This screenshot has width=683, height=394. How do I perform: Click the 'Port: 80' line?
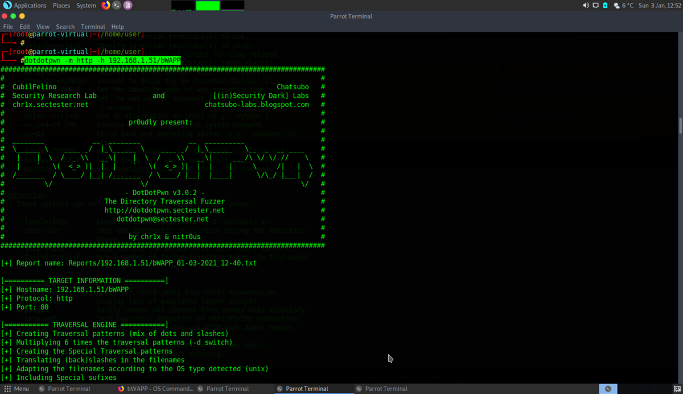[25, 307]
